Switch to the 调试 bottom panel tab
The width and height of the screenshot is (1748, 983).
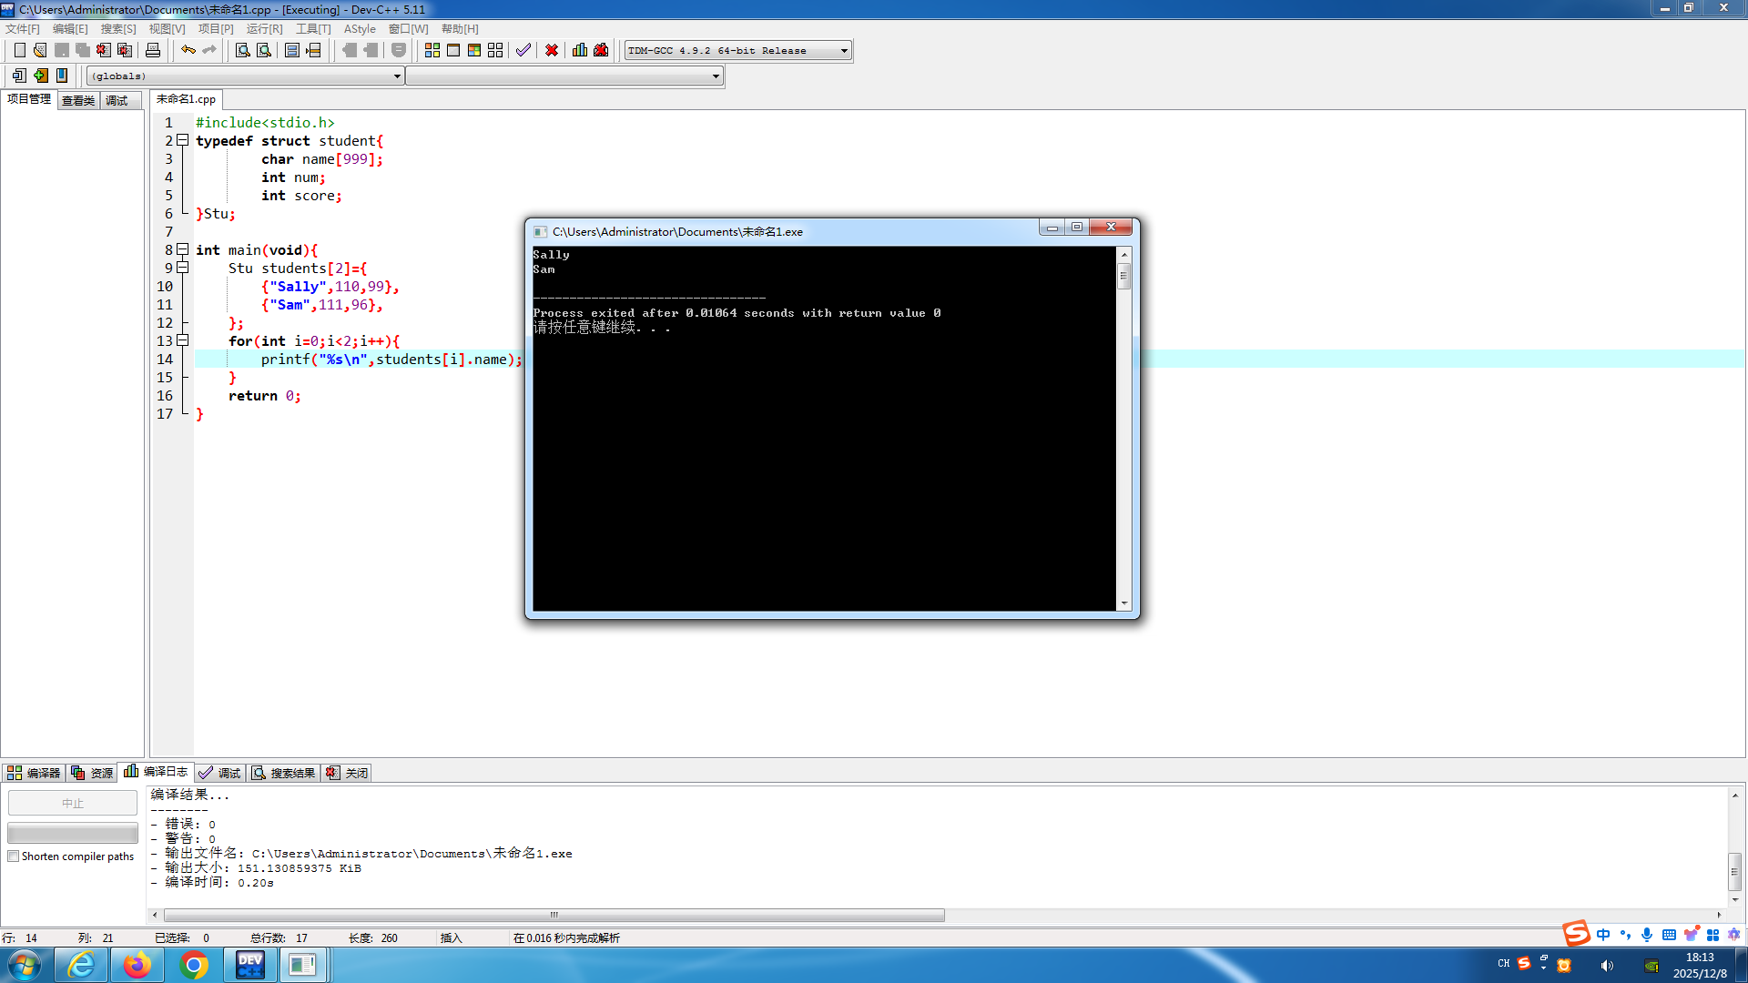click(x=220, y=773)
